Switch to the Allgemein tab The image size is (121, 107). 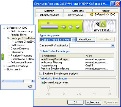point(49,11)
